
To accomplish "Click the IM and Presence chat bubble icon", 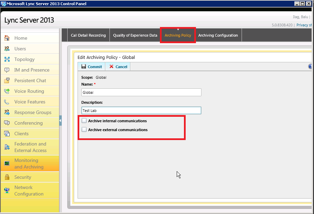I will coord(7,70).
